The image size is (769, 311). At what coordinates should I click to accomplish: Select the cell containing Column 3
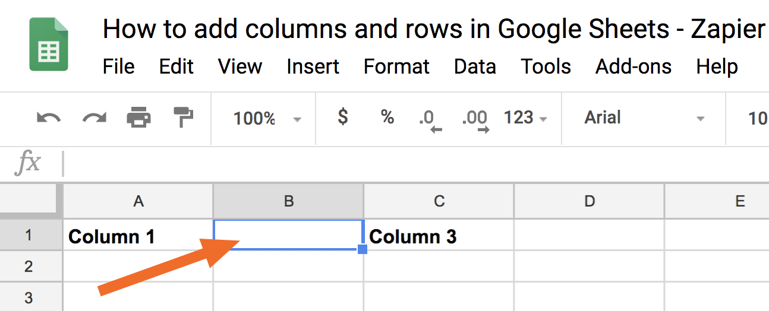tap(439, 235)
